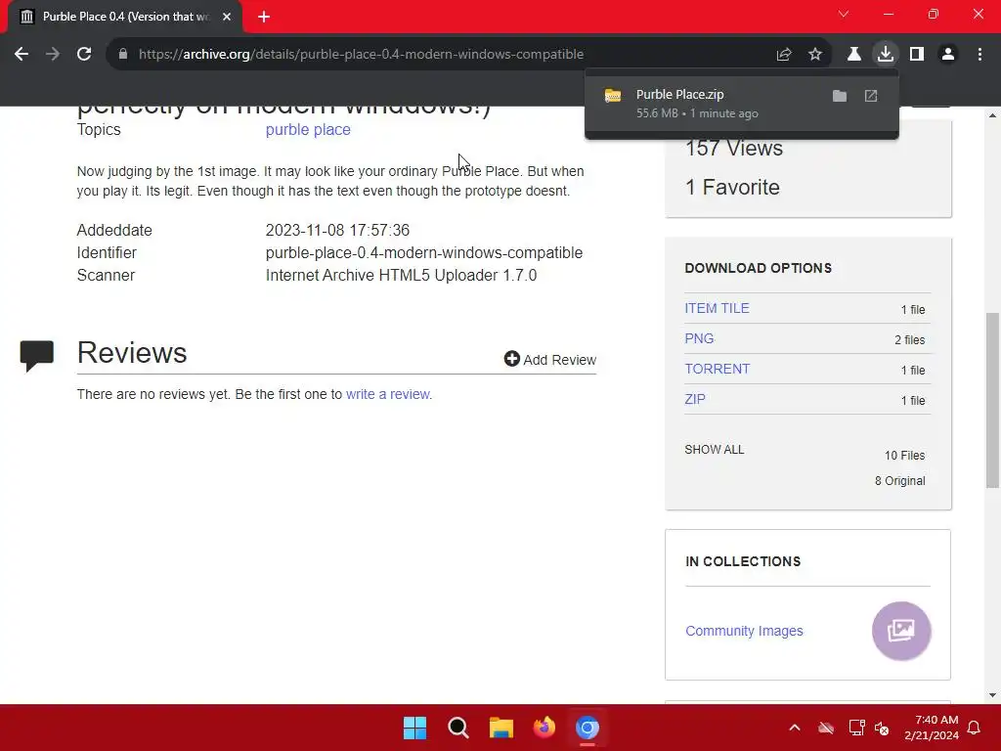
Task: Click the '10 Files' count
Action: click(x=904, y=456)
